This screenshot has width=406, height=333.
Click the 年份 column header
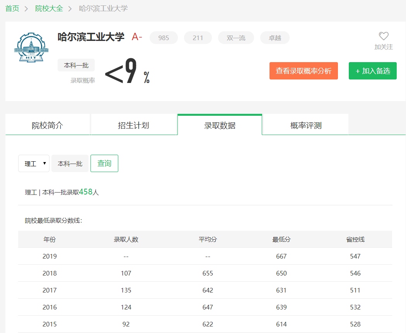click(x=49, y=239)
